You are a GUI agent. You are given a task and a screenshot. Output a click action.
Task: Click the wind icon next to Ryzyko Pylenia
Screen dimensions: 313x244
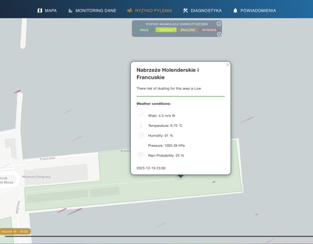click(x=129, y=11)
